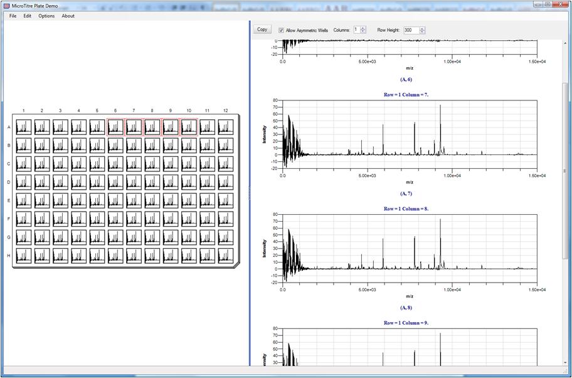This screenshot has height=378, width=572.
Task: Click well H12 spectrum thumbnail
Action: point(225,256)
